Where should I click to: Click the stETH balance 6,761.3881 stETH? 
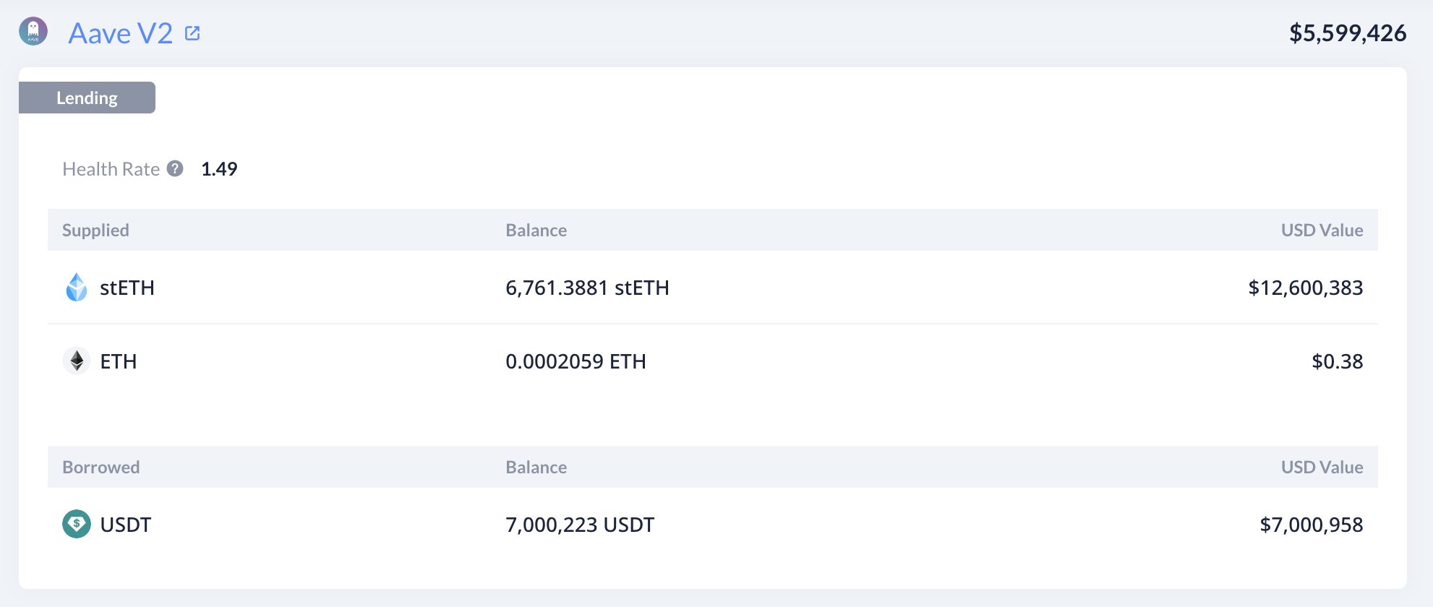[x=587, y=288]
